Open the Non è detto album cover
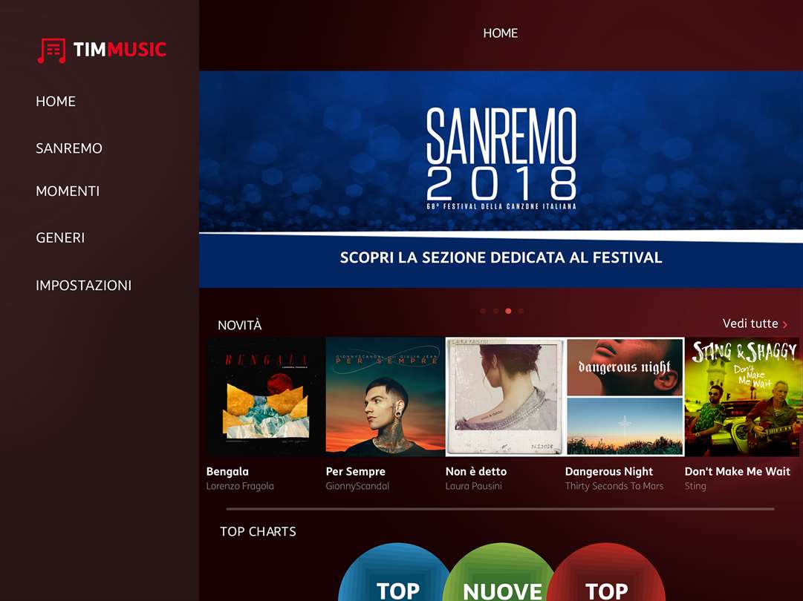803x601 pixels. click(x=505, y=396)
